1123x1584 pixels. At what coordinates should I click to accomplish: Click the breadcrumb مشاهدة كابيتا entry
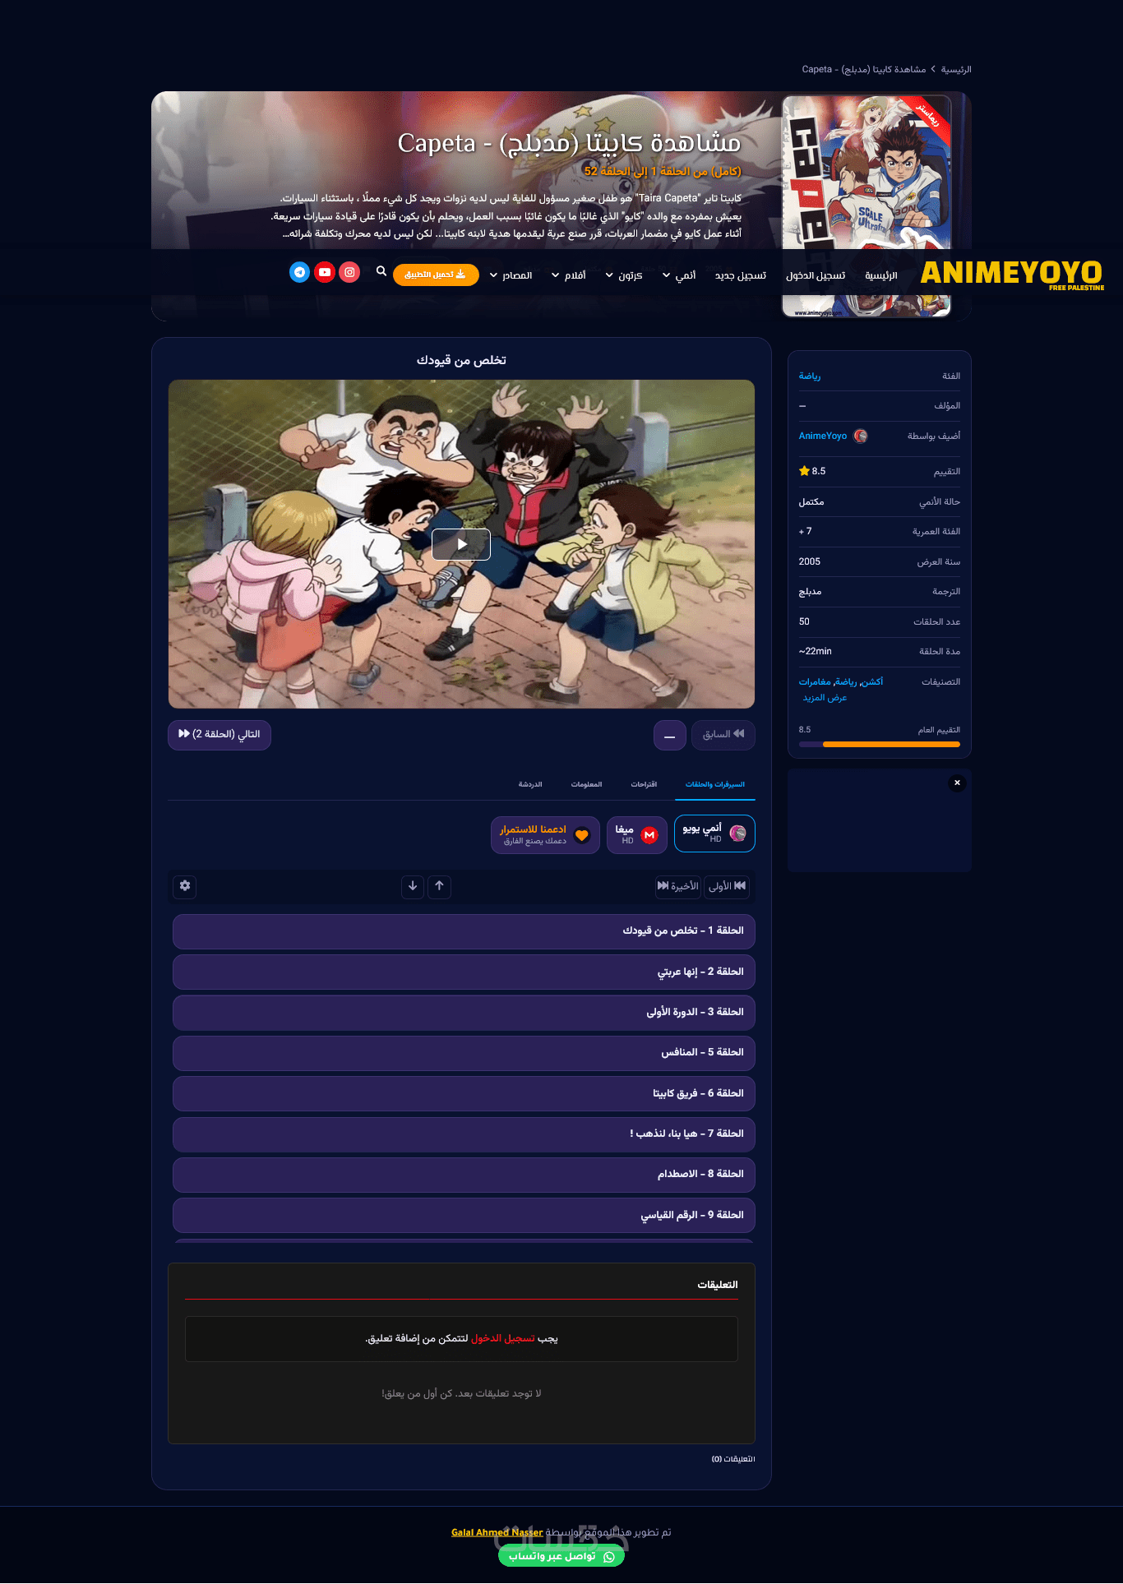pos(864,70)
